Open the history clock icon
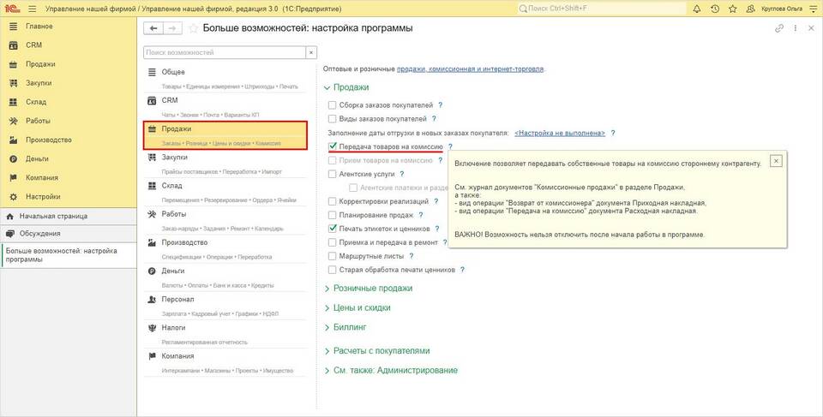This screenshot has height=417, width=823. pos(714,9)
